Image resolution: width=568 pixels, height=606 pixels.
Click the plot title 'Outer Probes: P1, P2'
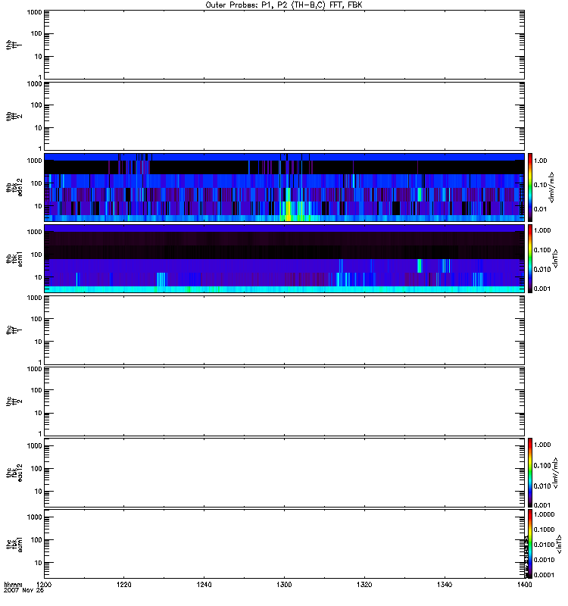283,5
